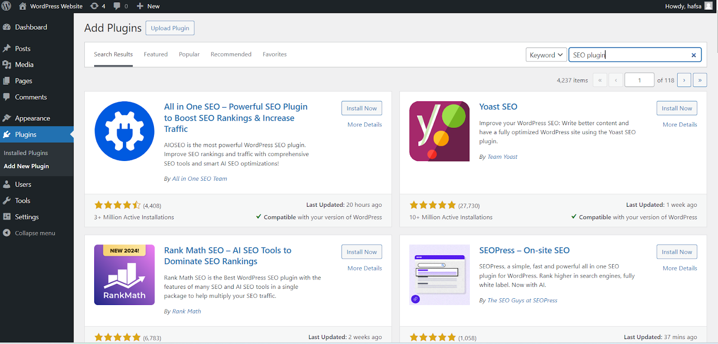Open the Team Yoast author link
The height and width of the screenshot is (344, 718).
click(503, 157)
